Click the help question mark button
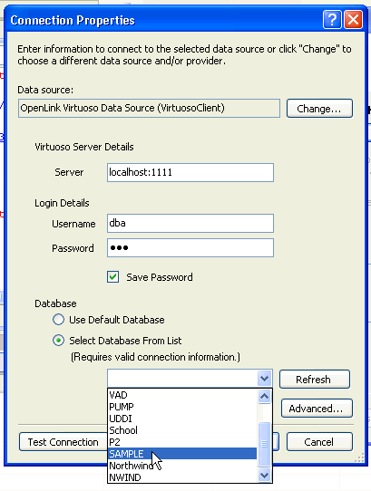Image resolution: width=371 pixels, height=491 pixels. [332, 20]
